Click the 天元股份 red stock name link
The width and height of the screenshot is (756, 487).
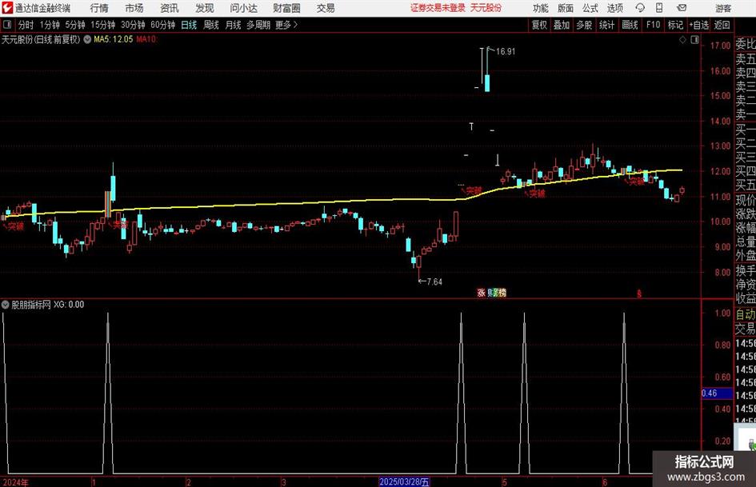(486, 8)
